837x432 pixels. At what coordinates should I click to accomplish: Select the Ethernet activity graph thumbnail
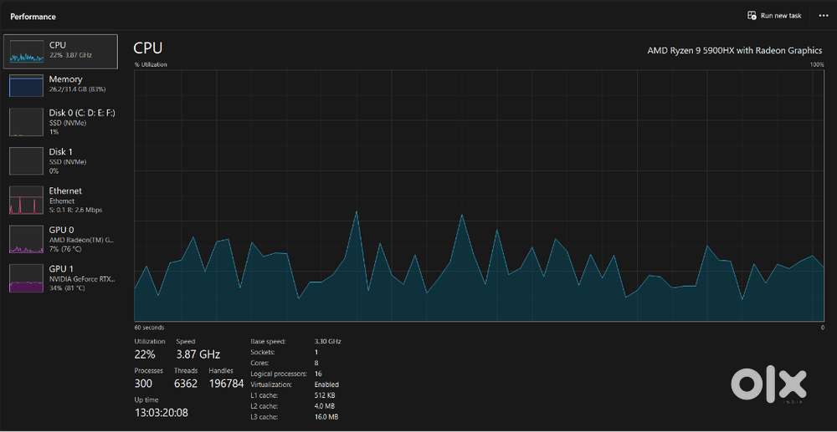tap(26, 201)
